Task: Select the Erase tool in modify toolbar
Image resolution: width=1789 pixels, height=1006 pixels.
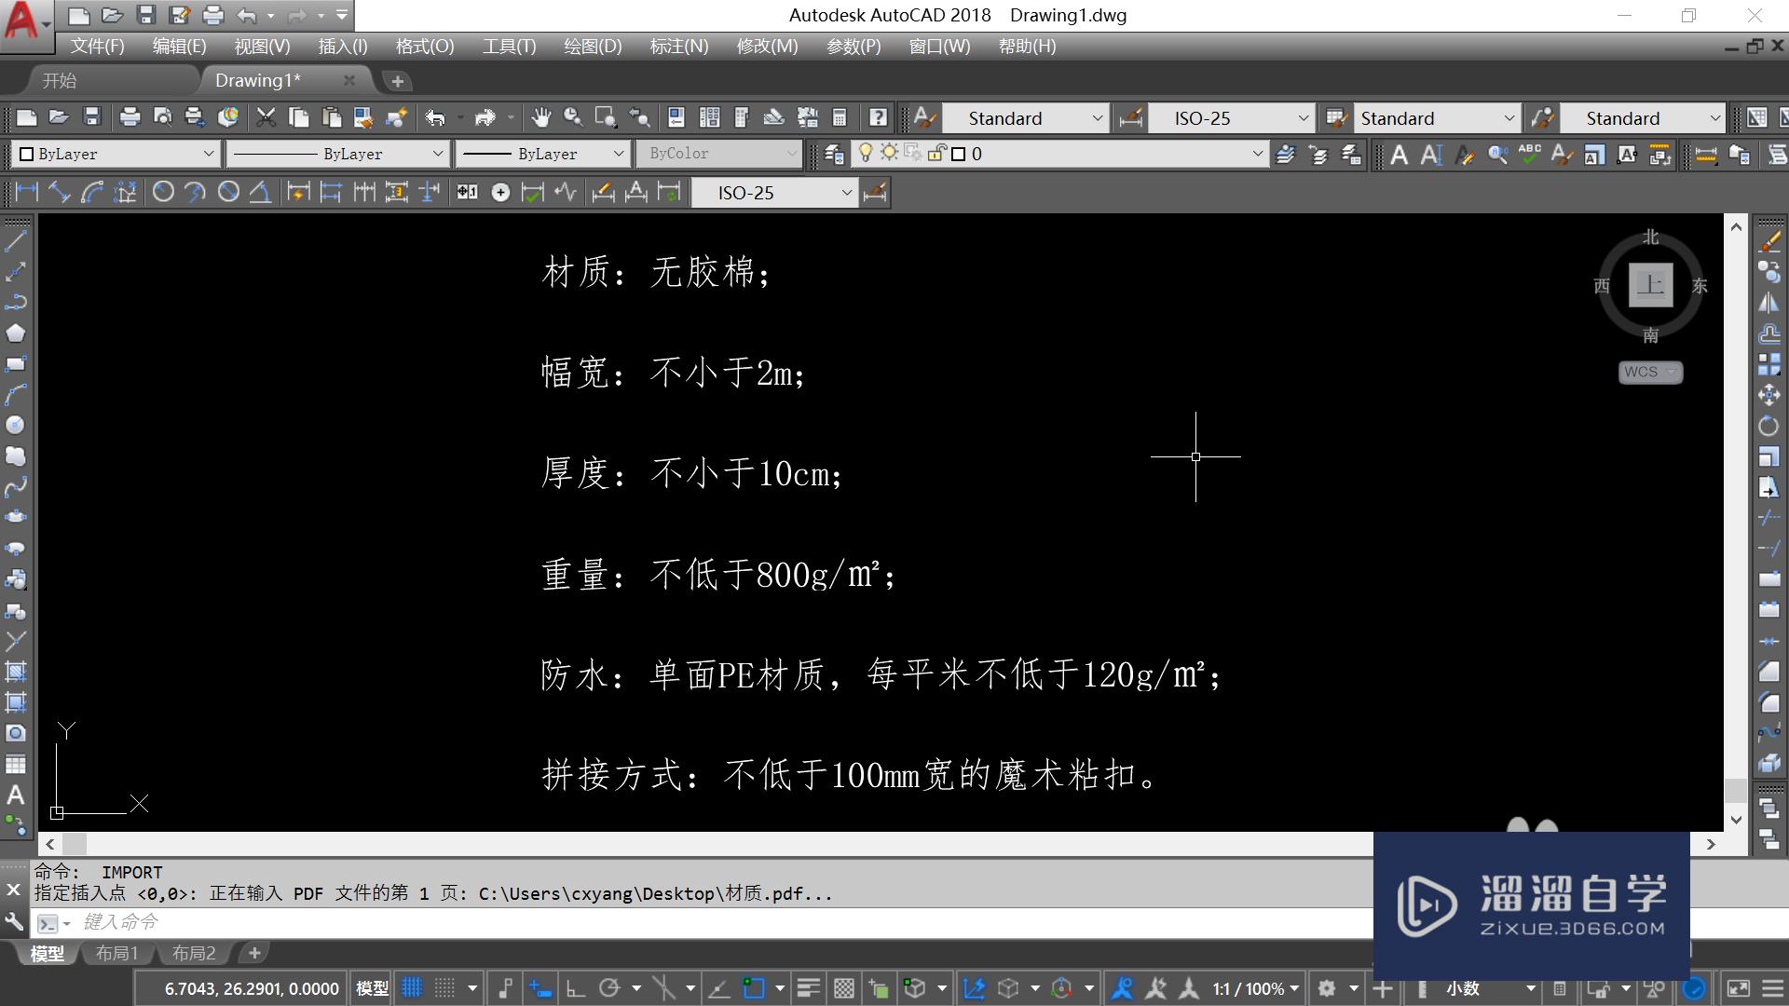Action: (1769, 241)
